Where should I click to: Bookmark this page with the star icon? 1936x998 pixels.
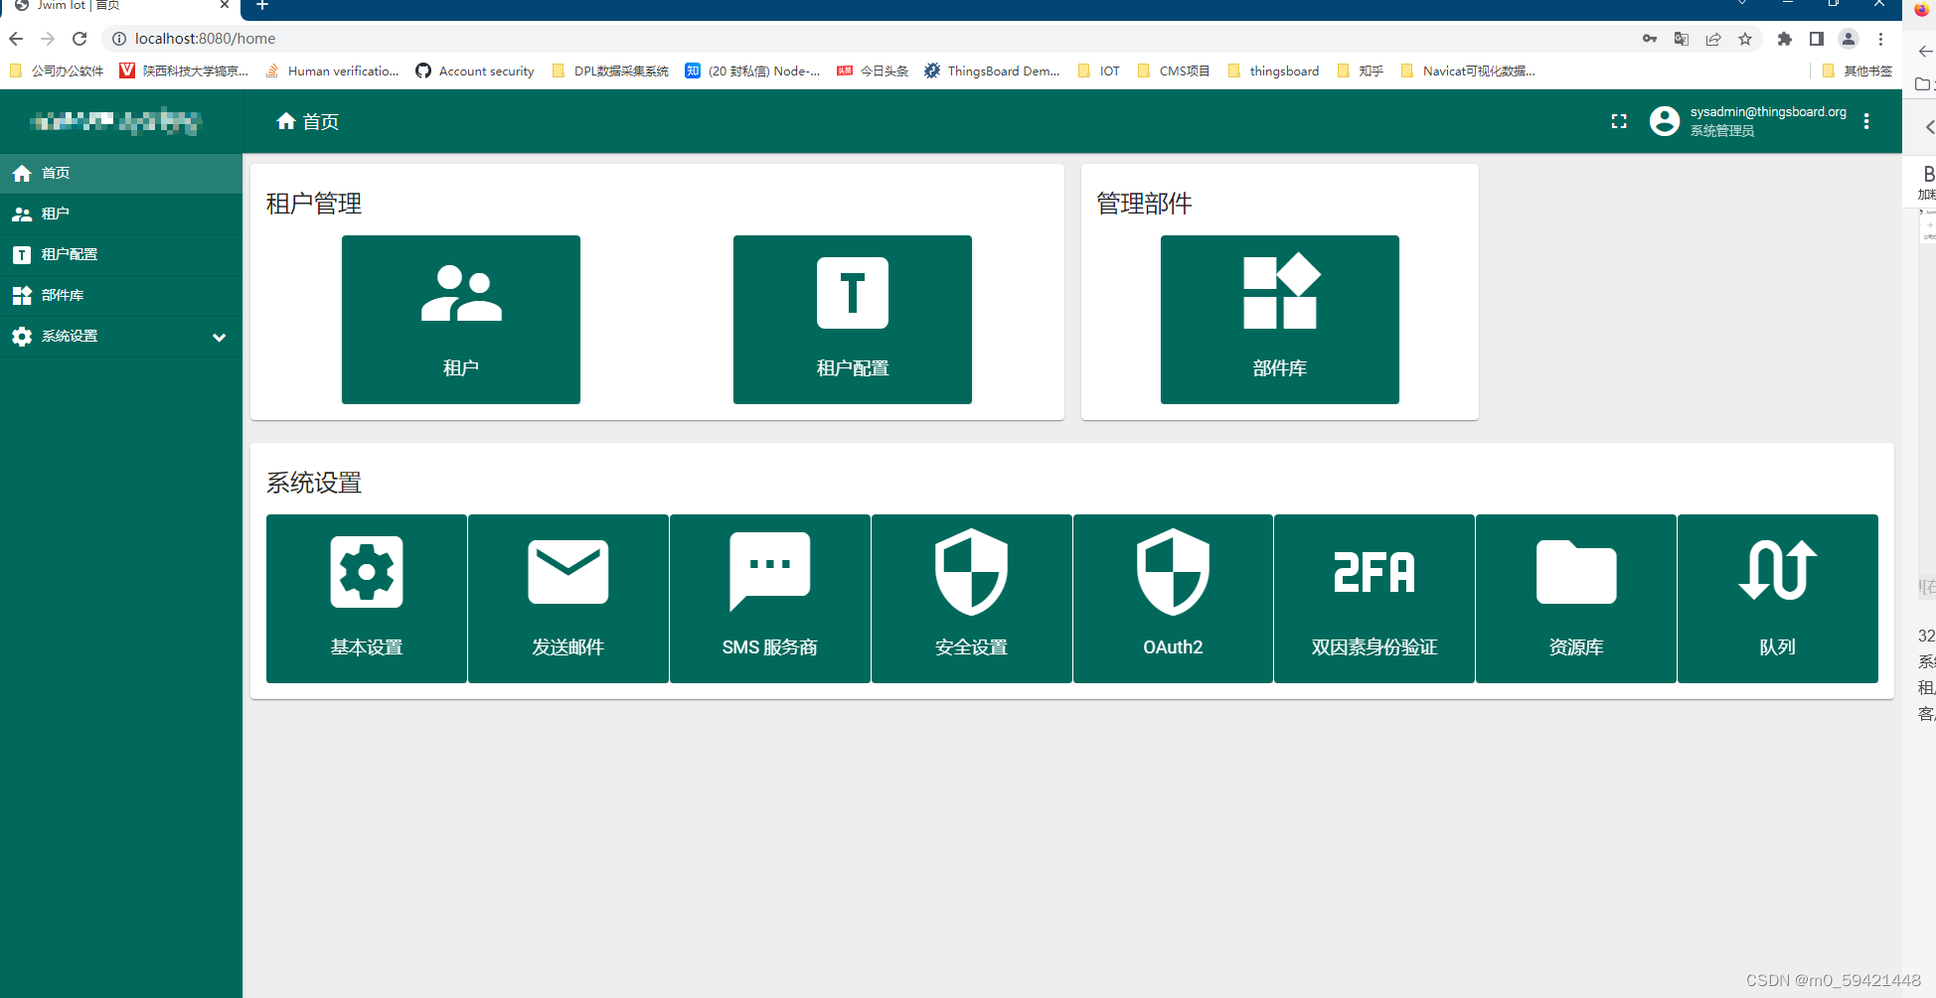point(1745,39)
